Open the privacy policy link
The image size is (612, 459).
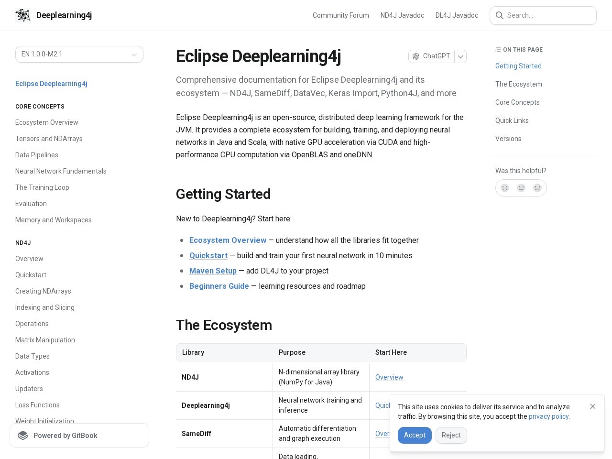point(549,416)
